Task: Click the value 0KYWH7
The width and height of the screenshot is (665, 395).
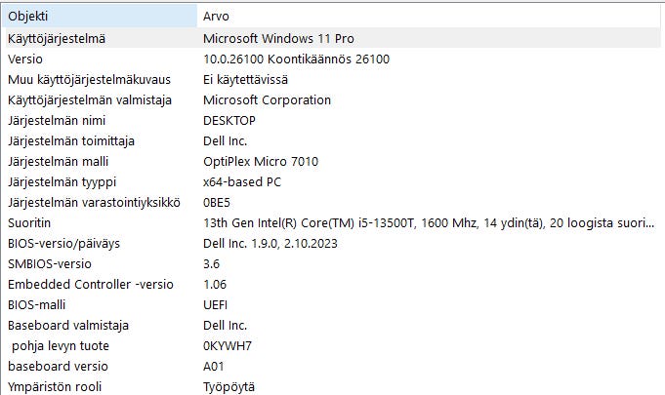Action: pos(228,346)
